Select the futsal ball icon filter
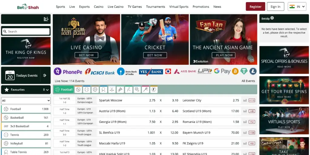The height and width of the screenshot is (155, 310). pyautogui.click(x=137, y=90)
